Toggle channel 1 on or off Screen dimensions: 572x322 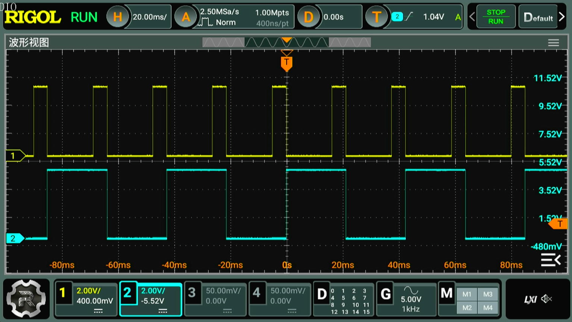pos(63,293)
